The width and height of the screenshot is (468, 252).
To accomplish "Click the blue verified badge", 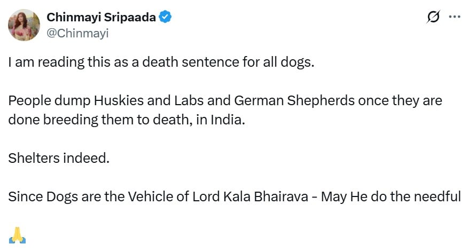I will tap(165, 17).
